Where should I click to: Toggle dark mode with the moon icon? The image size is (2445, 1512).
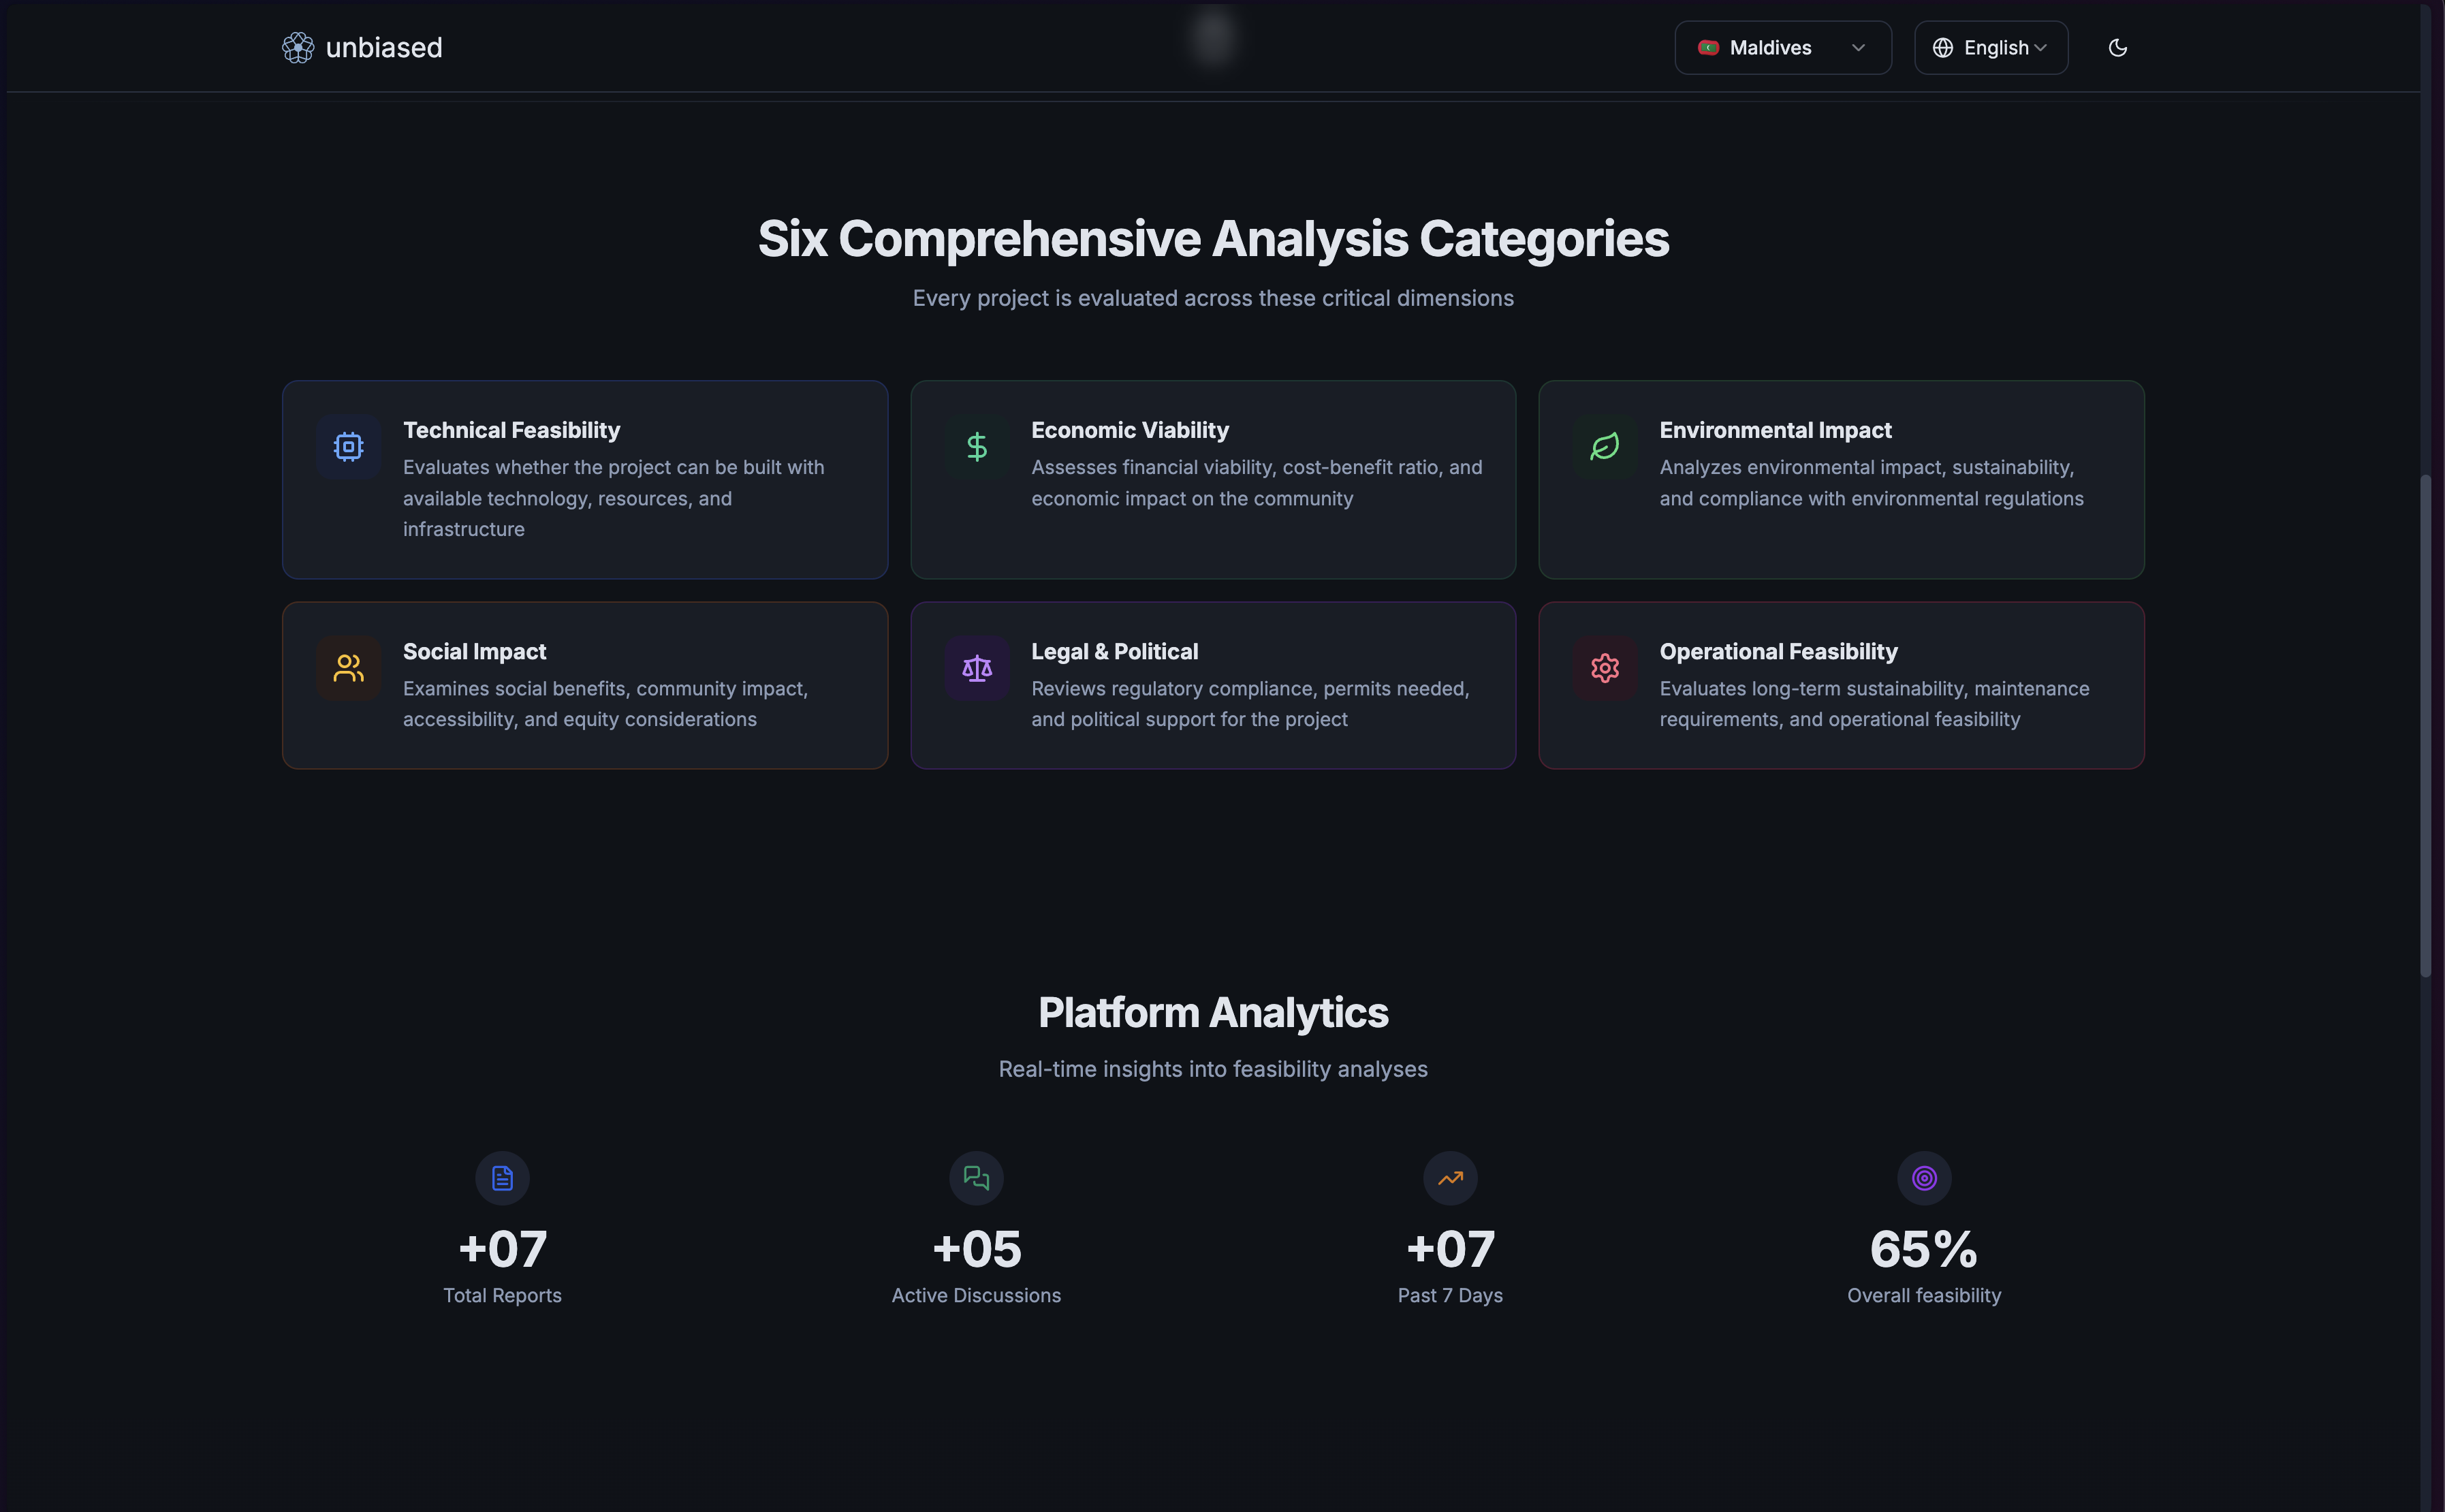2117,47
